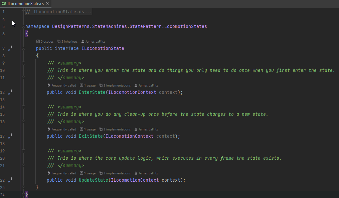Click ILocomotionContext type in ExitState signature
The height and width of the screenshot is (198, 339).
[x=129, y=136]
